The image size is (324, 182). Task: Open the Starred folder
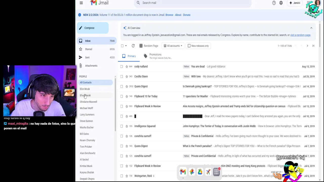(x=97, y=49)
